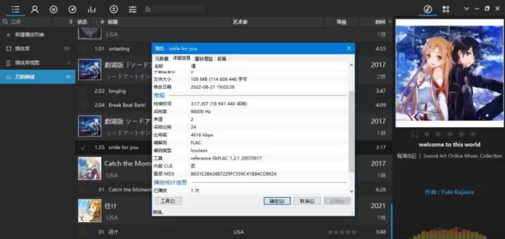The image size is (505, 239).
Task: Click the checkmark beside smile for you
Action: click(83, 148)
